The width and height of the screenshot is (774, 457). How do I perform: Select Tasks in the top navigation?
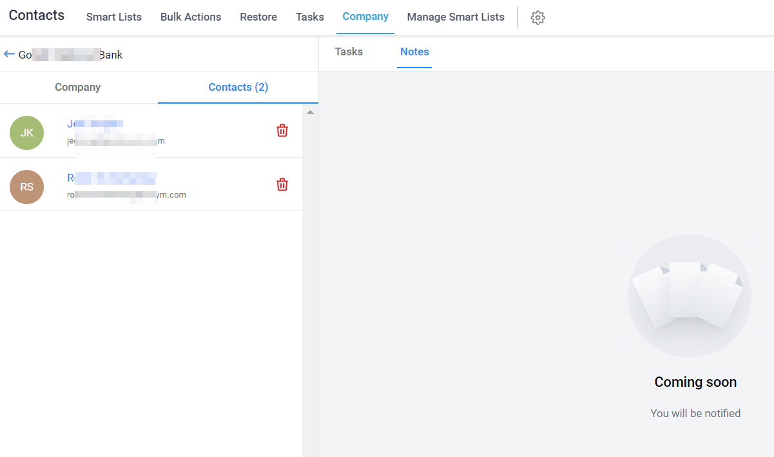click(310, 17)
